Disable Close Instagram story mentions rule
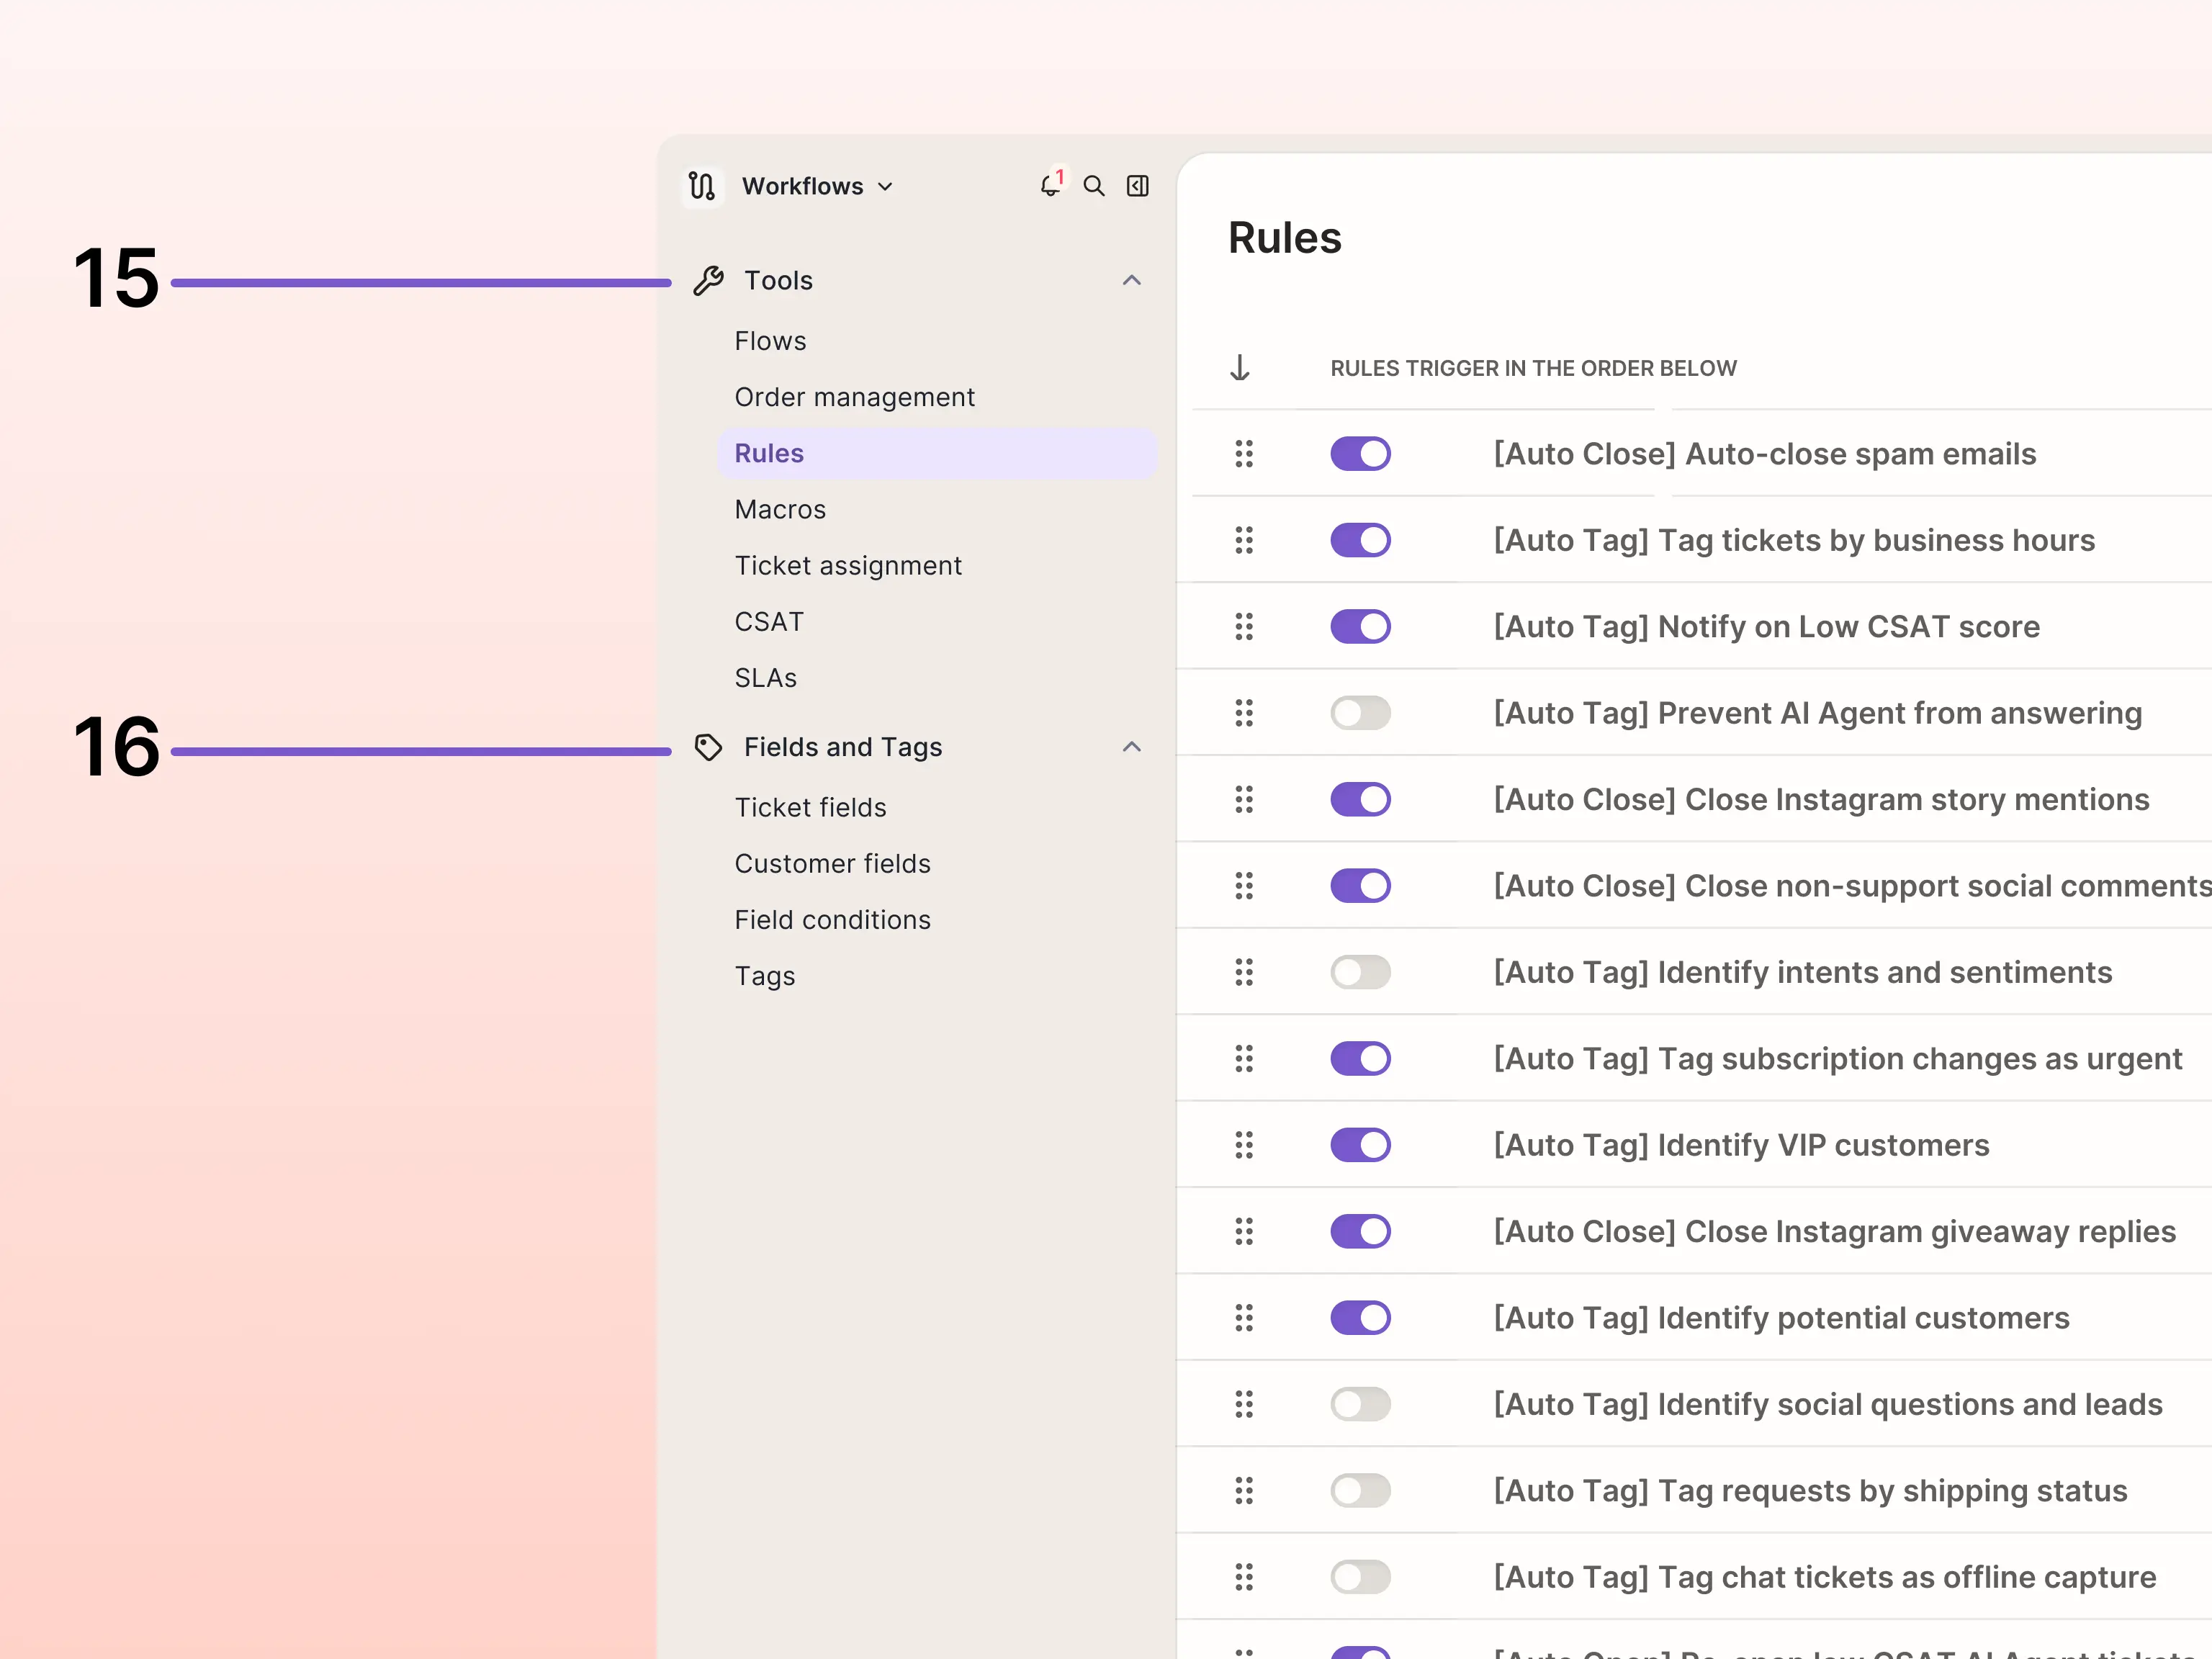2212x1659 pixels. [x=1360, y=799]
